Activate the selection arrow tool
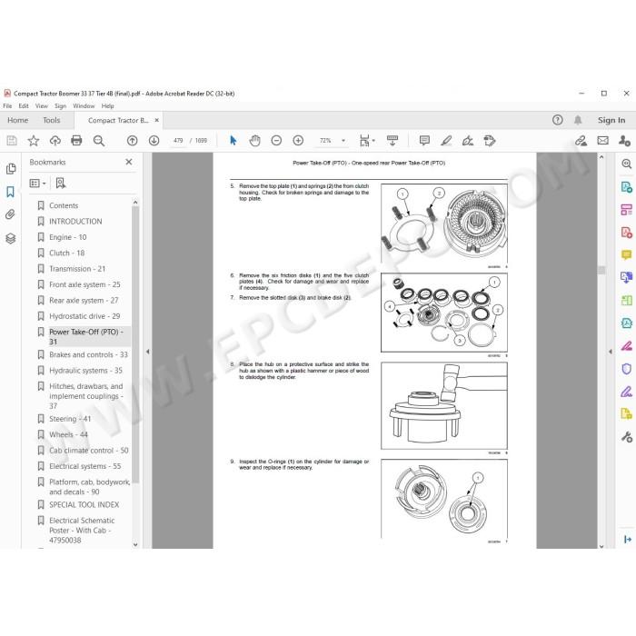Image resolution: width=636 pixels, height=636 pixels. pos(233,141)
